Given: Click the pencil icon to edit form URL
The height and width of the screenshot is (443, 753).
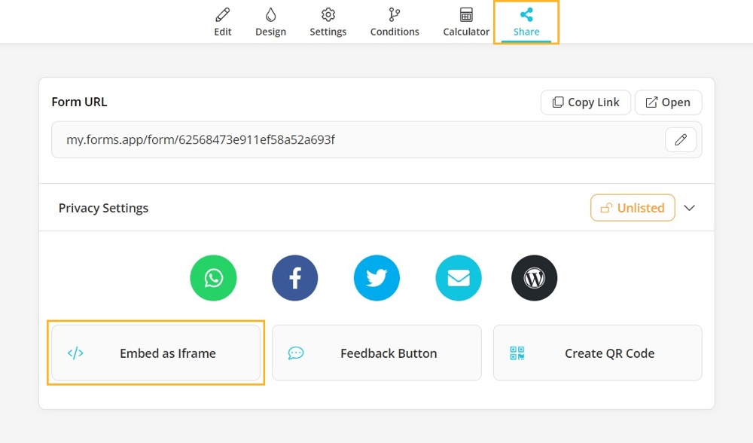Looking at the screenshot, I should pos(681,139).
